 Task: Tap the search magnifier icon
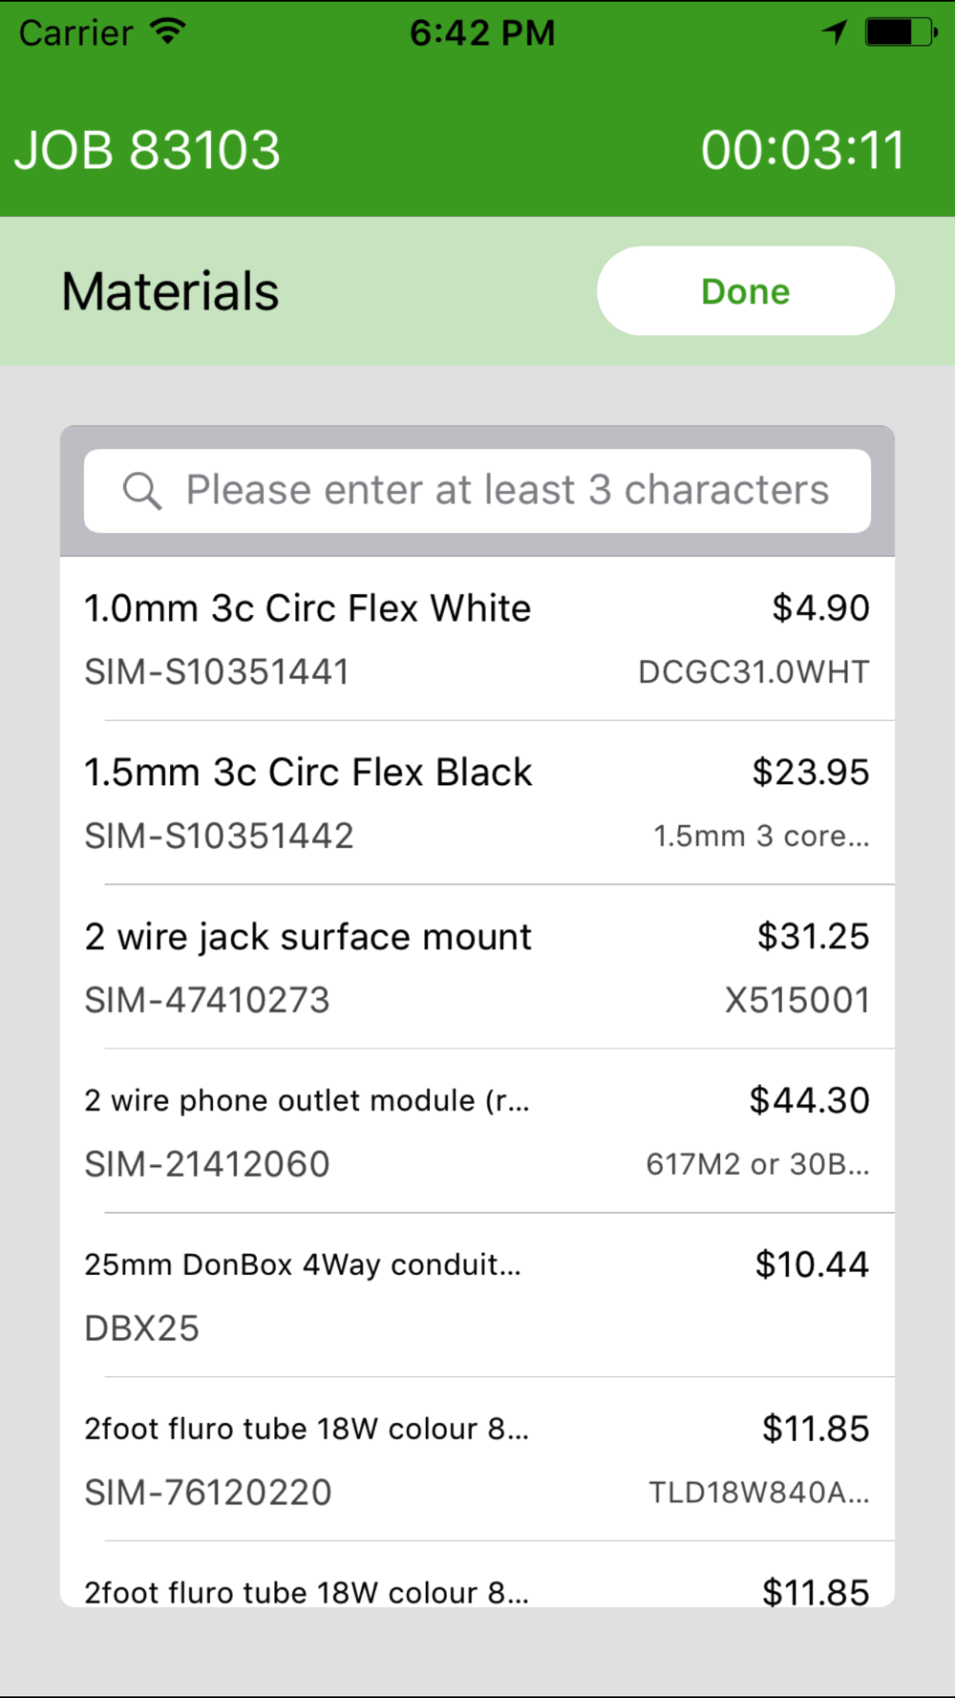142,491
